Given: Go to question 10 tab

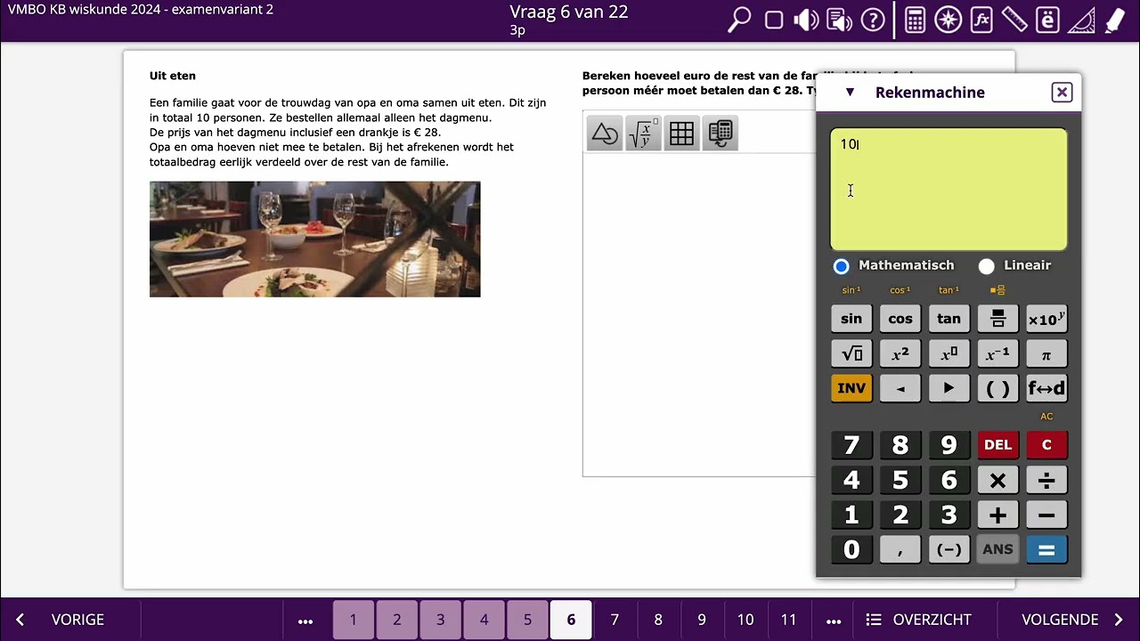Looking at the screenshot, I should pyautogui.click(x=745, y=620).
